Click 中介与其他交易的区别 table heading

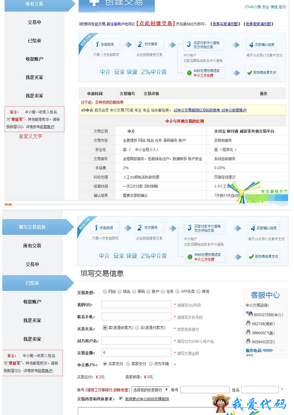(185, 121)
